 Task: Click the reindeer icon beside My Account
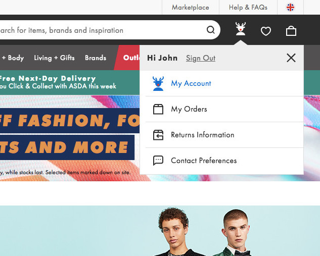click(x=158, y=83)
